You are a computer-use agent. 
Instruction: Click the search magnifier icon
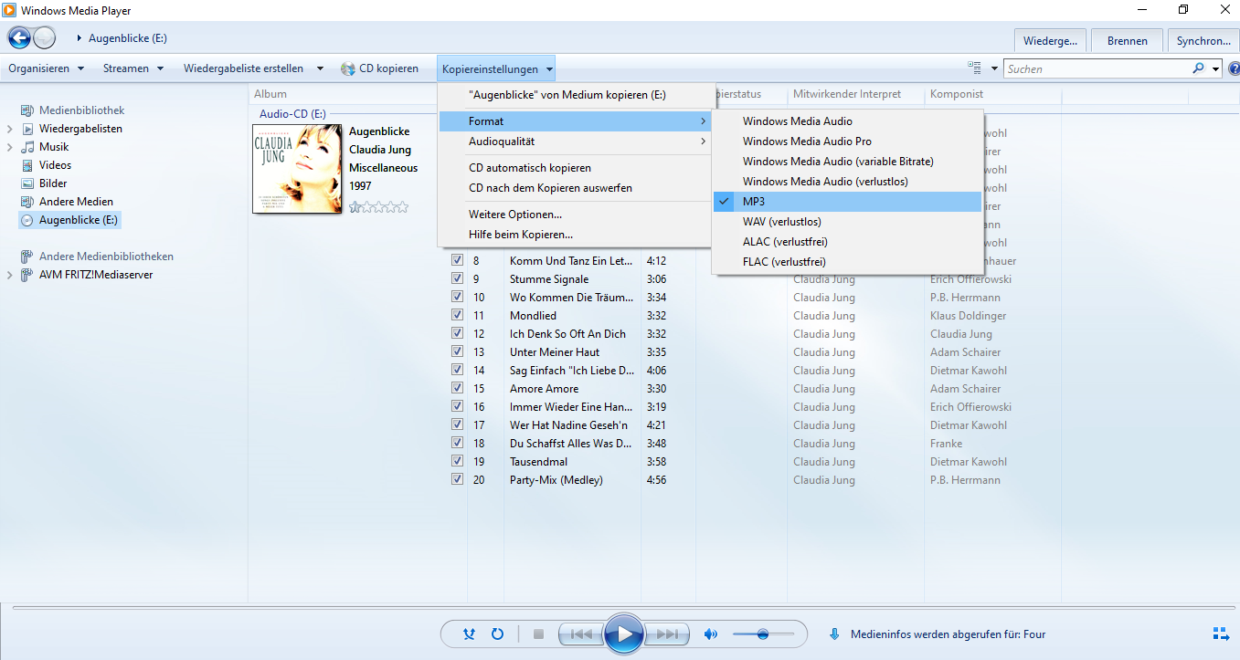tap(1198, 68)
